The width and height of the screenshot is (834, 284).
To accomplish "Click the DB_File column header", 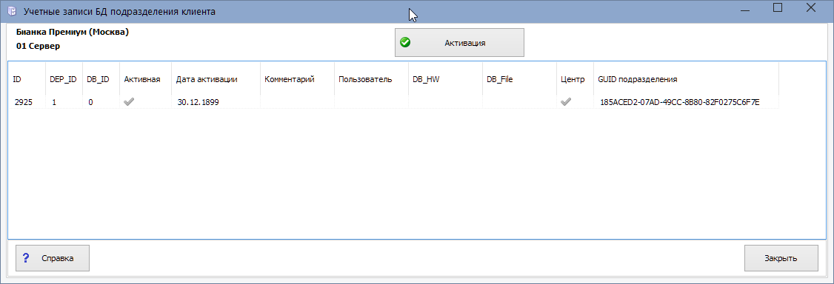I will click(520, 79).
